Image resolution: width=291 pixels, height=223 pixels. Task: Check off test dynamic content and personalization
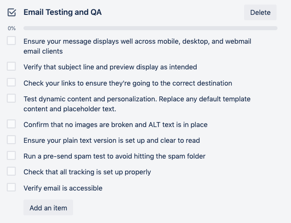pos(12,98)
